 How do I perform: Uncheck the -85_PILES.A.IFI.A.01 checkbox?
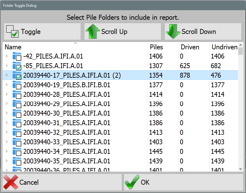(19, 68)
